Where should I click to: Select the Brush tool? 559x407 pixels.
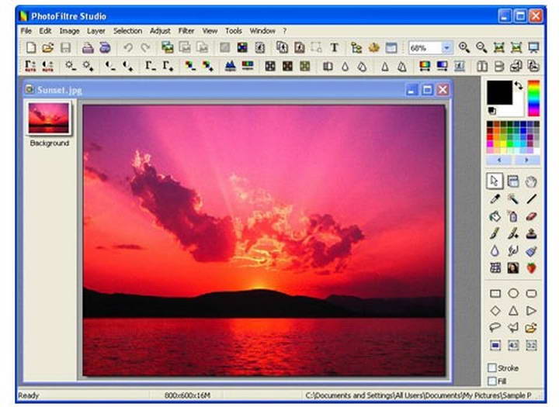(x=495, y=233)
